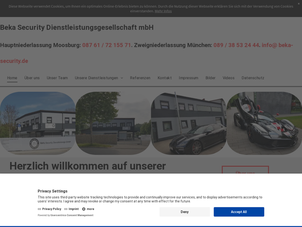Screen dimensions: 302x227
Task: Open the Datenschutz page
Action: (253, 78)
